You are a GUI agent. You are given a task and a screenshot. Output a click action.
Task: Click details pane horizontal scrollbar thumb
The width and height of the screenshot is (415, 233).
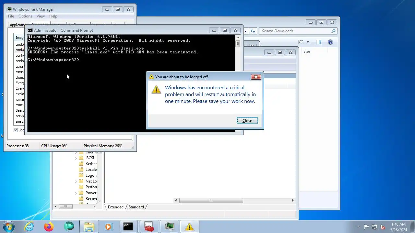(211, 200)
